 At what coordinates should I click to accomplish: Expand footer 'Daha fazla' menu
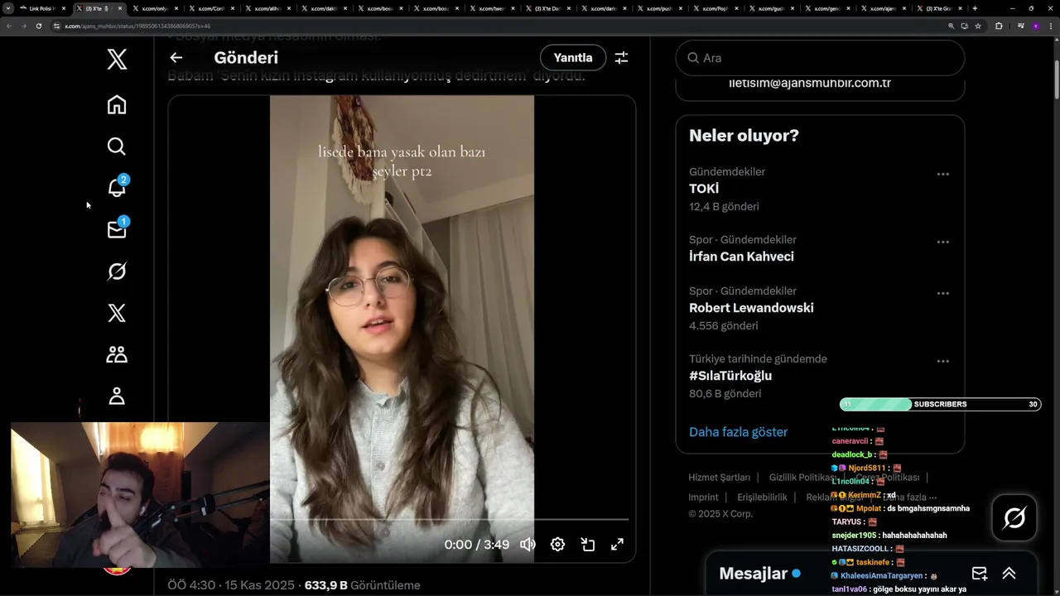pos(910,497)
